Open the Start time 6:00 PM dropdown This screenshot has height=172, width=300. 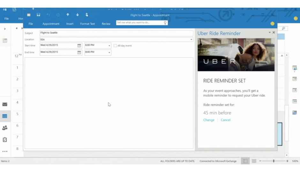coord(109,46)
